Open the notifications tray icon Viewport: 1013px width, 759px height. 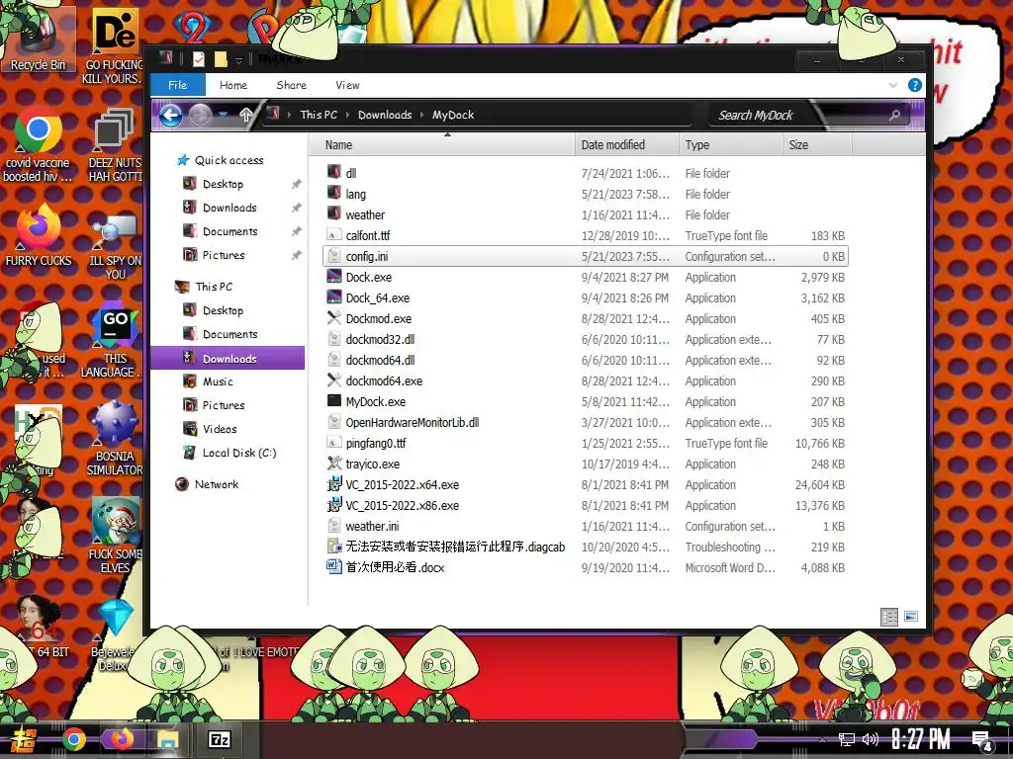point(982,741)
